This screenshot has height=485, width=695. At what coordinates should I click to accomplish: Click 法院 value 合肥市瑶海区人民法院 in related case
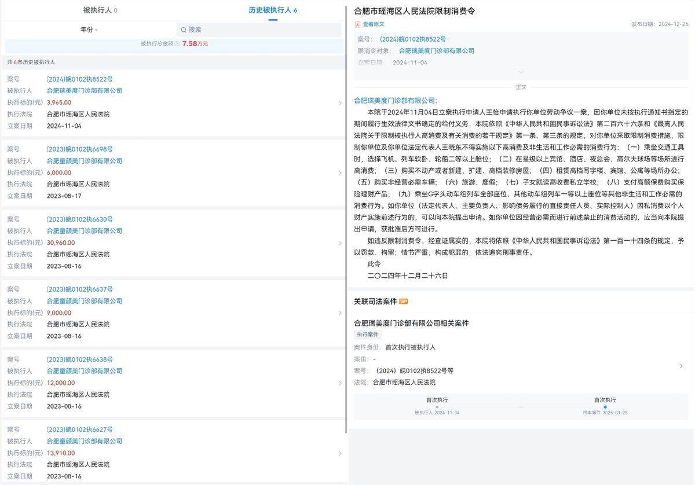pos(404,382)
